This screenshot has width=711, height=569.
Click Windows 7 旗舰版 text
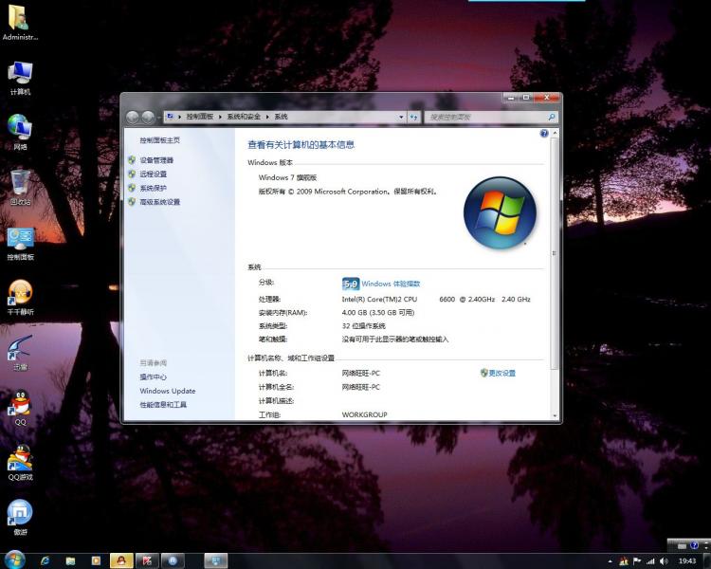287,177
